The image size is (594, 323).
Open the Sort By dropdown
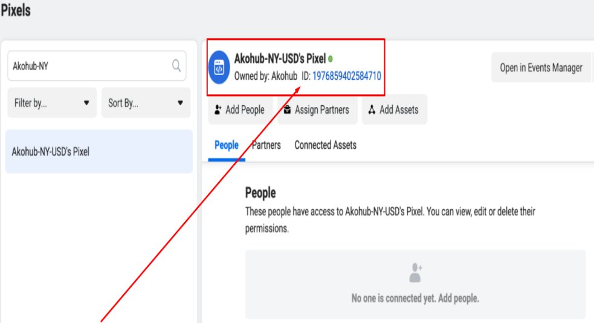point(146,103)
